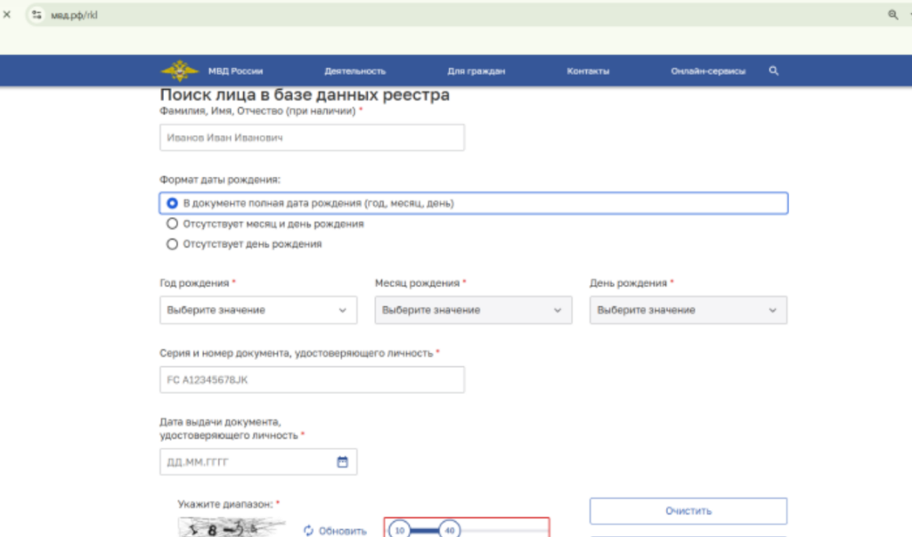Click the browser zoom magnifier icon
This screenshot has width=912, height=537.
[892, 14]
